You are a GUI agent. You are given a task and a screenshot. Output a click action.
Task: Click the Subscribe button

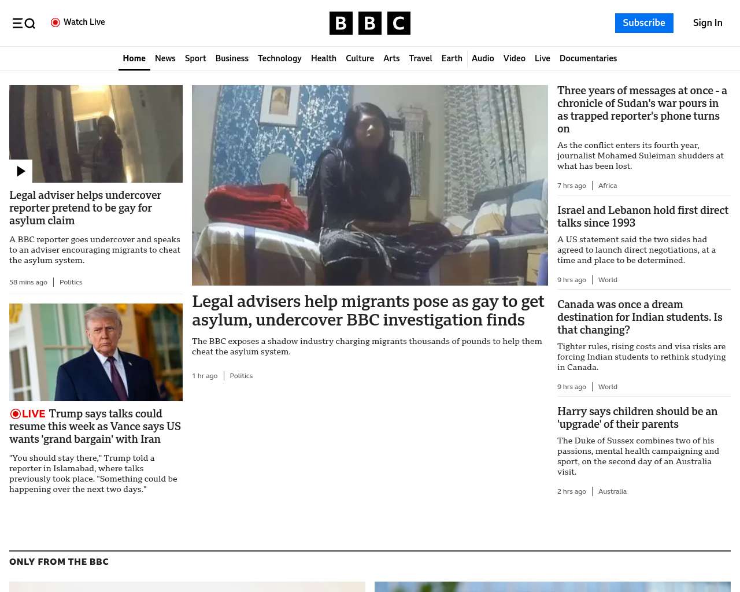coord(644,23)
